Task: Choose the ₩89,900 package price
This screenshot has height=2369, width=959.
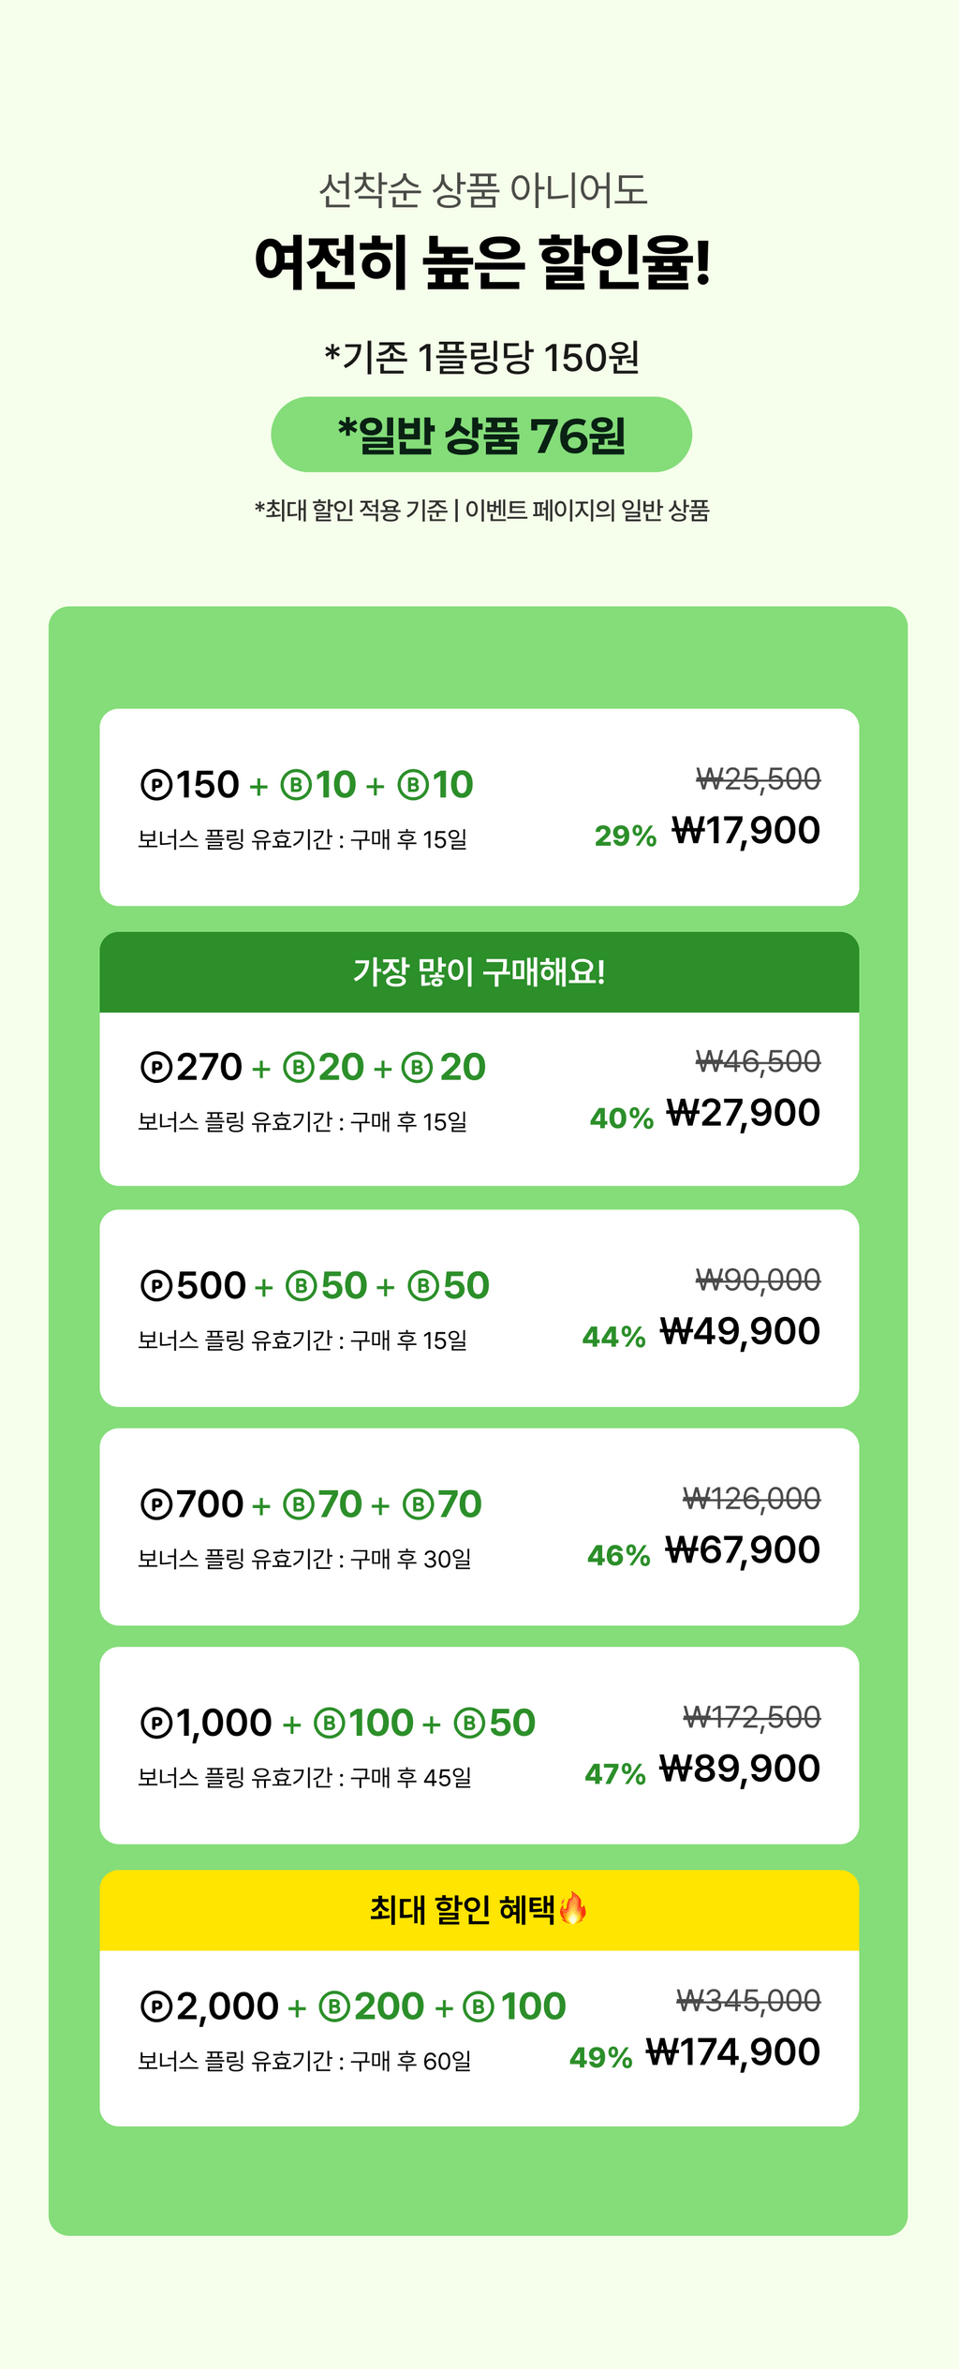Action: [740, 1769]
